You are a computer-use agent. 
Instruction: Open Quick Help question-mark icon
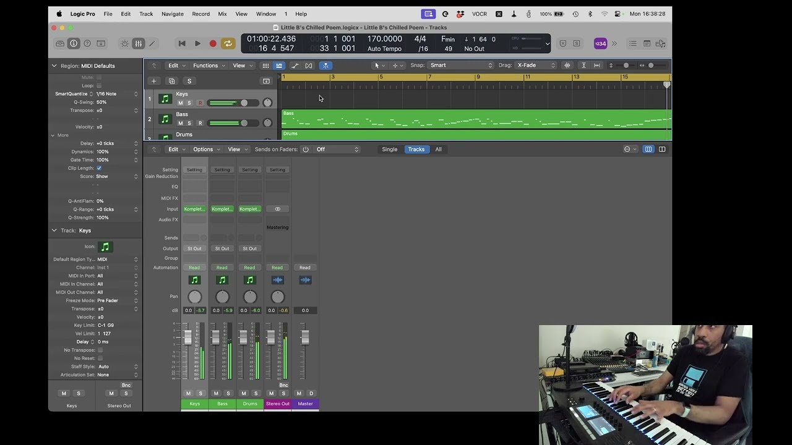click(x=87, y=43)
